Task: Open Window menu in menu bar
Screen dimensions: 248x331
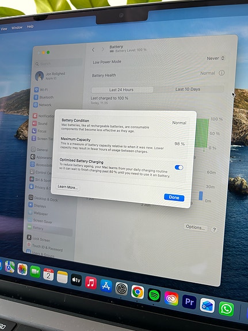Action: [x=17, y=28]
